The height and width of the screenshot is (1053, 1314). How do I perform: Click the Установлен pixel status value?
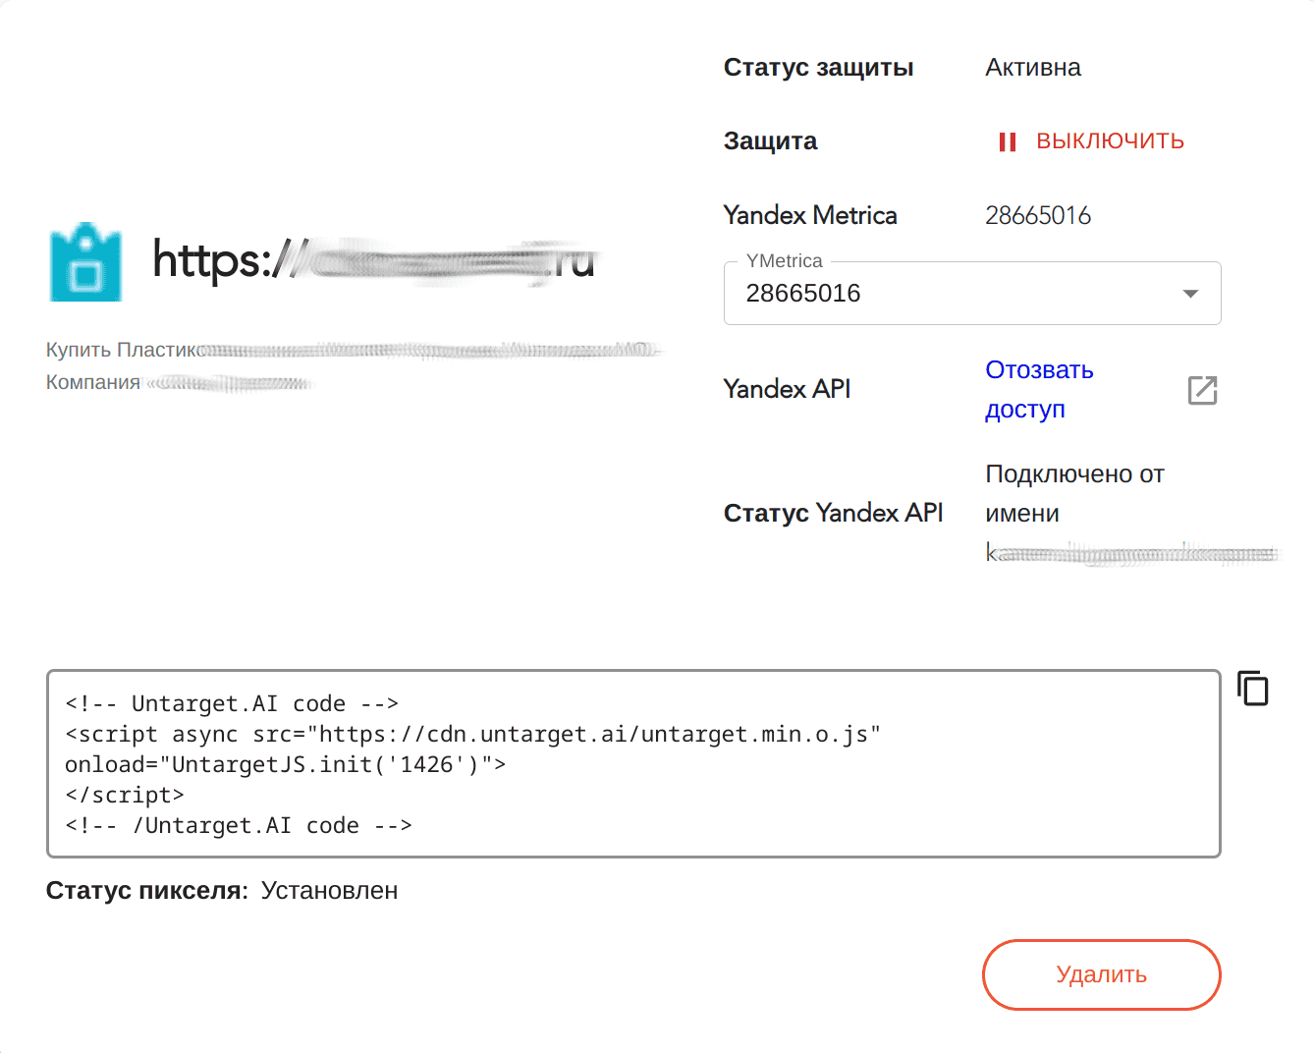[329, 891]
